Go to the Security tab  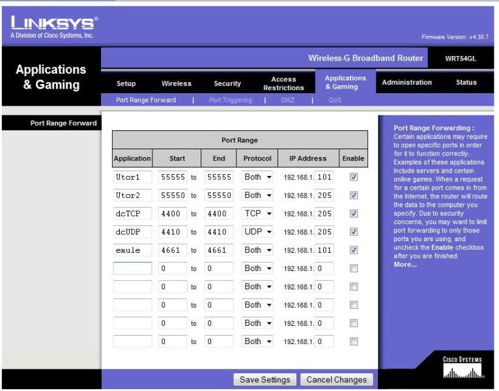pyautogui.click(x=227, y=83)
